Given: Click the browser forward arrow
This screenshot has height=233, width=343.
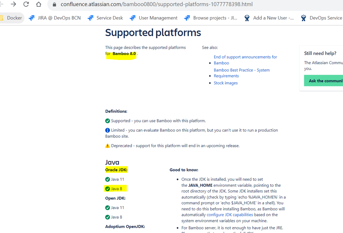Looking at the screenshot, I should tap(13, 4).
